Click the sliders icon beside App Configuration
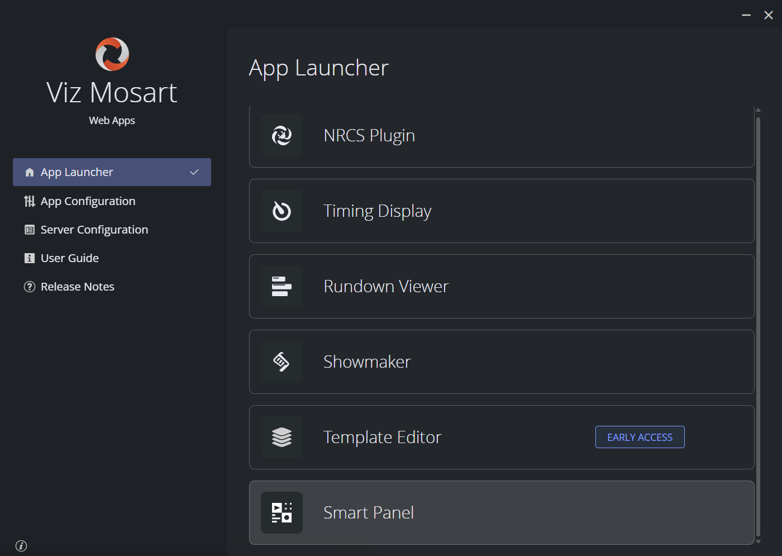Image resolution: width=782 pixels, height=556 pixels. [30, 201]
